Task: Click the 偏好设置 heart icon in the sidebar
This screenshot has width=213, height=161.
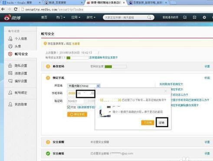Action: [x=10, y=81]
